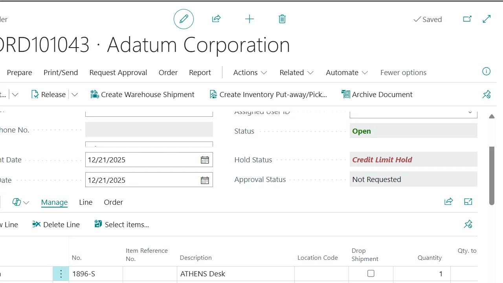Screen dimensions: 503x283
Task: Share the lines using the lines share icon
Action: tap(448, 202)
